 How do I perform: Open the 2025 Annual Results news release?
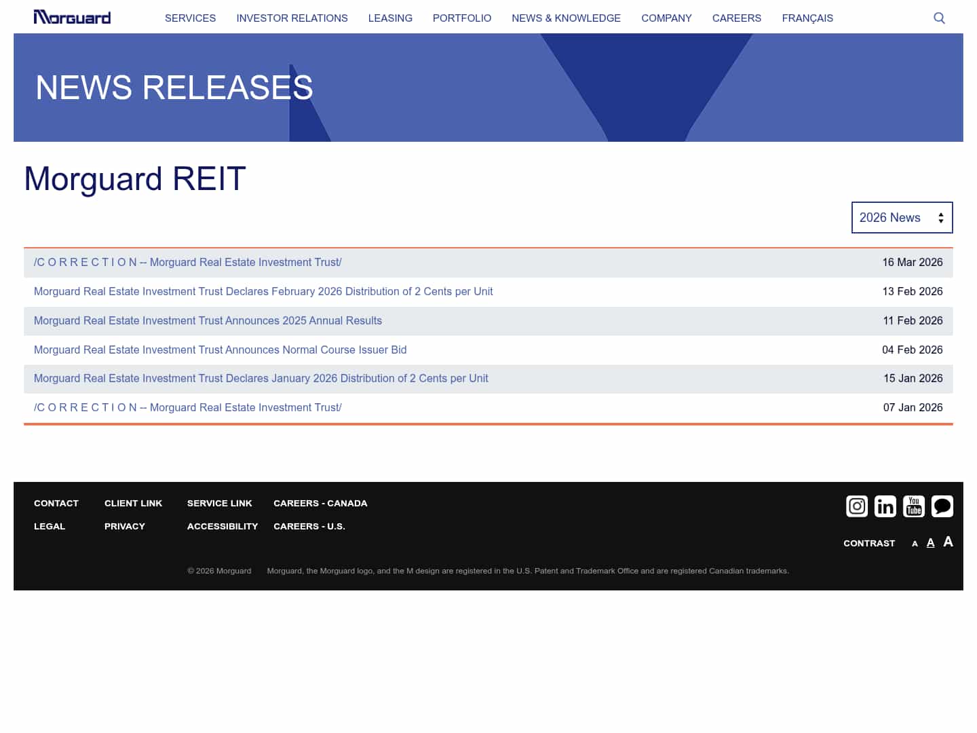click(x=208, y=320)
